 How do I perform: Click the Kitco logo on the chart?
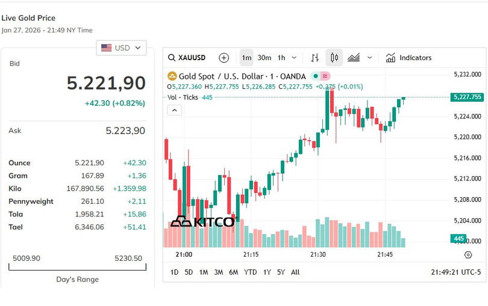(x=202, y=222)
